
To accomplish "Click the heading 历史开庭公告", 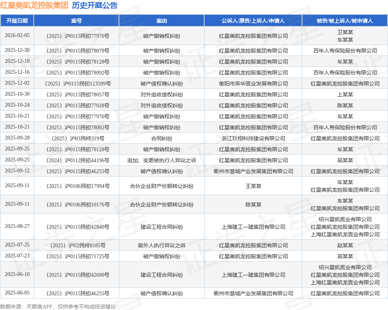I will (x=95, y=5).
